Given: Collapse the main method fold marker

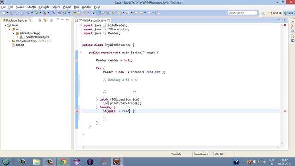Looking at the screenshot, I should coord(81,53).
